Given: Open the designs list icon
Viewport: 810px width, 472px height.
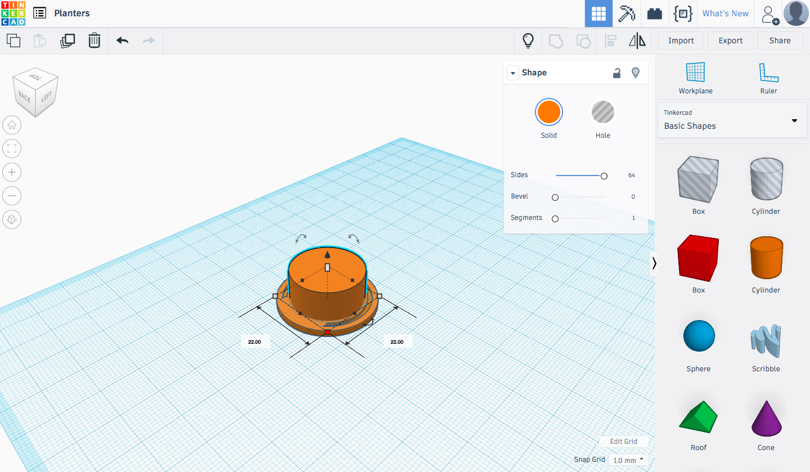Looking at the screenshot, I should tap(39, 13).
